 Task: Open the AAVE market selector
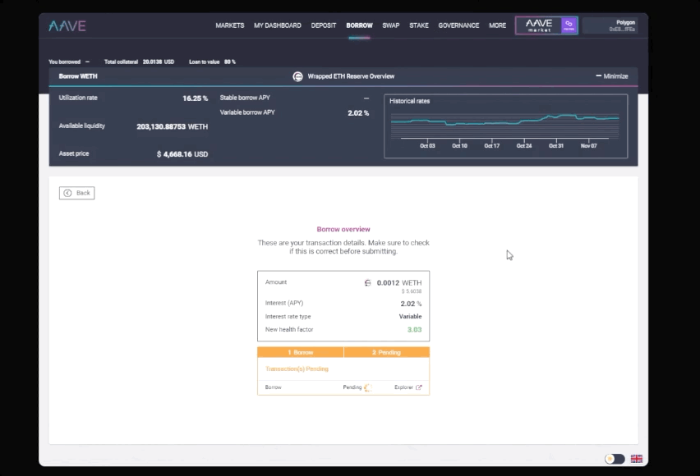point(546,25)
